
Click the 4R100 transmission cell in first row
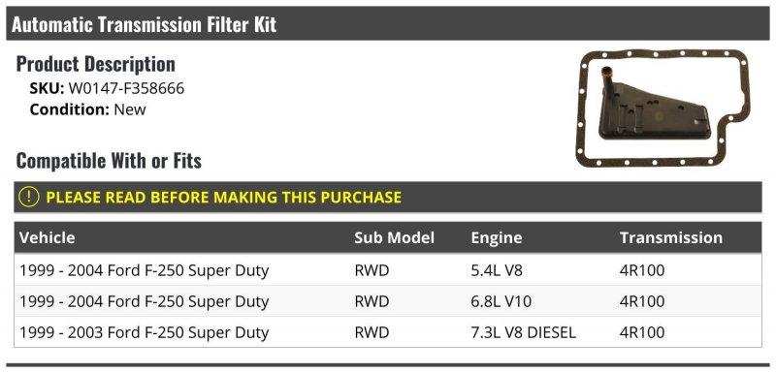[642, 270]
